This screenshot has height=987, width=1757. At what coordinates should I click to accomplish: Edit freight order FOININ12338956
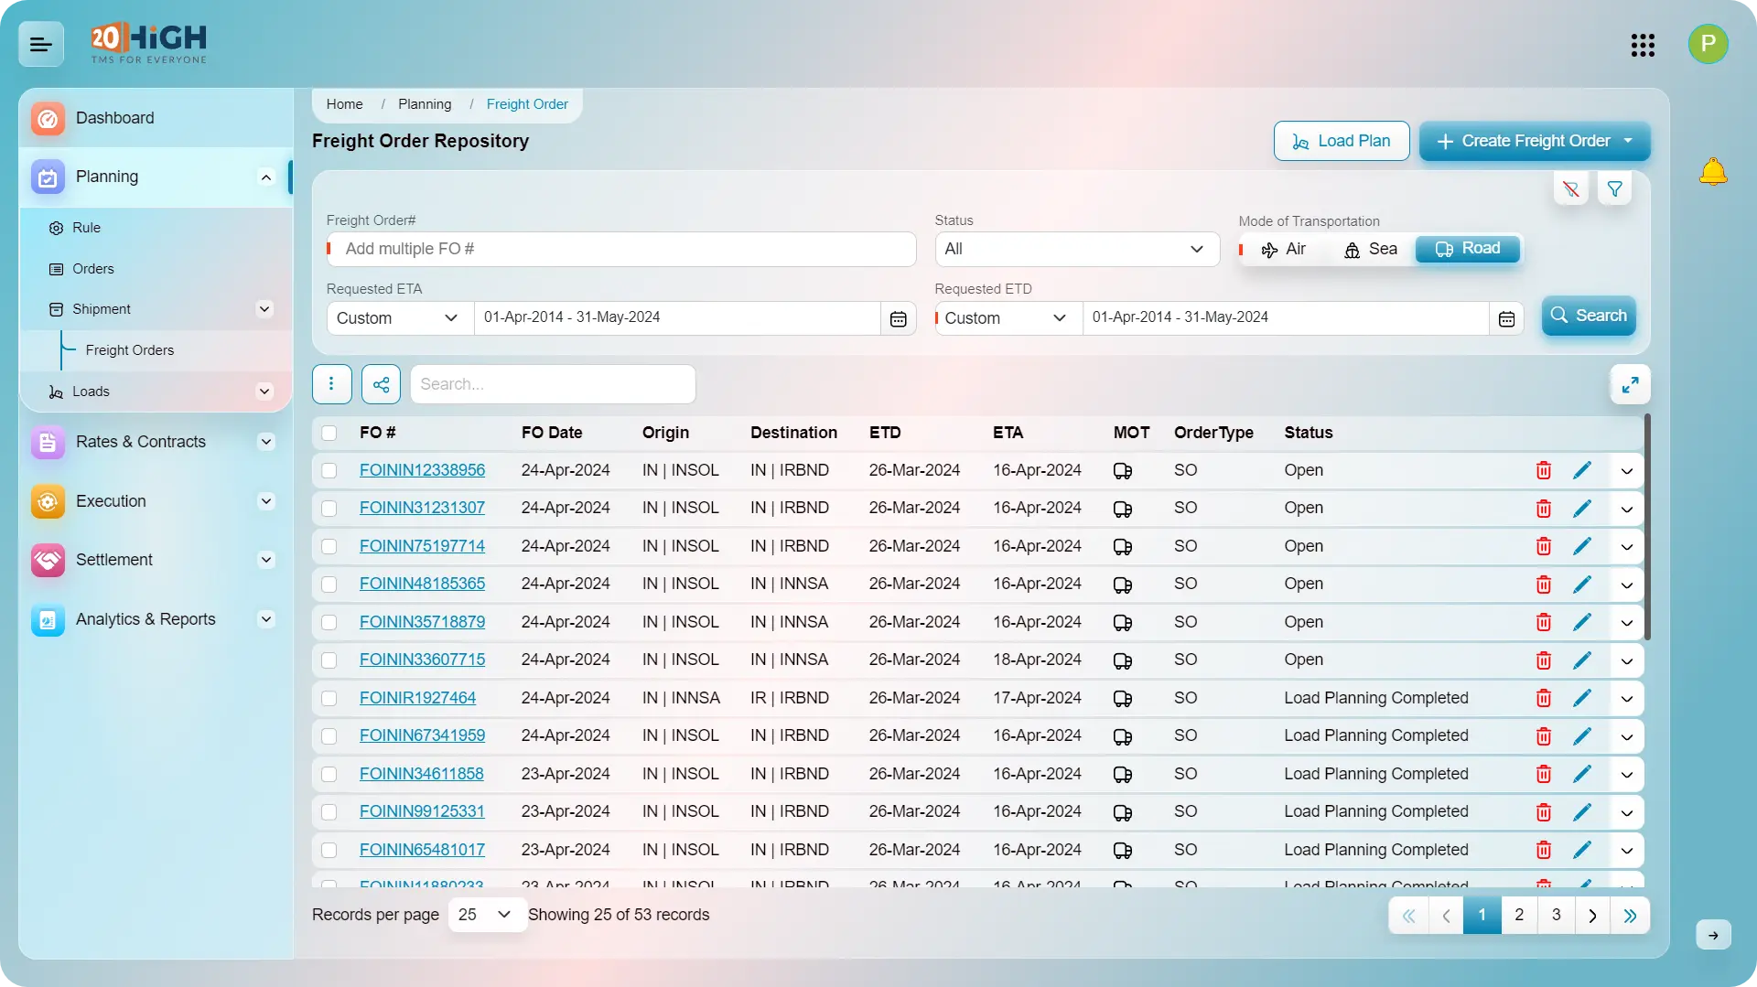(1581, 470)
